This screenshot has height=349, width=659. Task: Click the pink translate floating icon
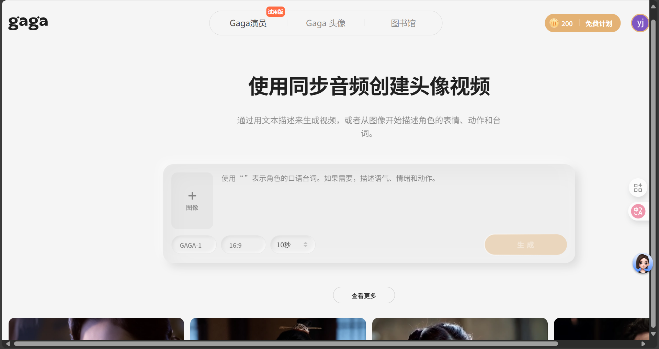coord(638,211)
